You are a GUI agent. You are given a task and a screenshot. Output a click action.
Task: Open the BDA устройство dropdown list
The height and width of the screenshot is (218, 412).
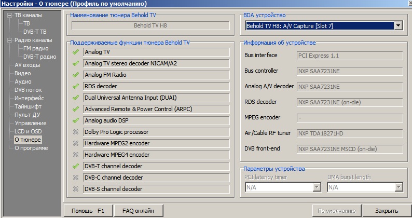point(398,25)
